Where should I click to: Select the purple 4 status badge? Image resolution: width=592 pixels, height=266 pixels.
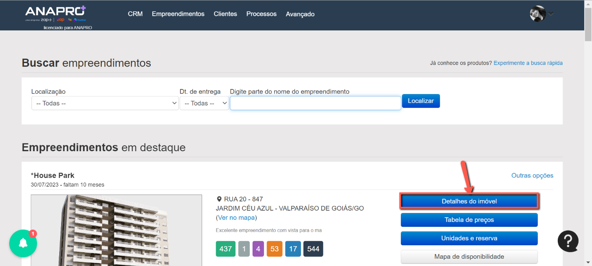(x=258, y=249)
